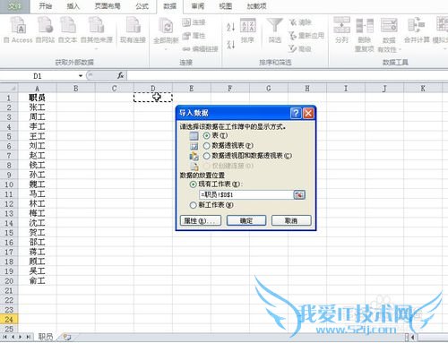Click the collapse dialog range picker icon
Image resolution: width=448 pixels, height=343 pixels.
(x=299, y=195)
